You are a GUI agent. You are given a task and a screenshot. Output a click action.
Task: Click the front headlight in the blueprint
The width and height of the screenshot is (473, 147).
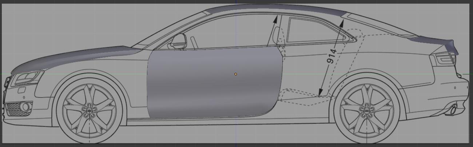click(27, 78)
